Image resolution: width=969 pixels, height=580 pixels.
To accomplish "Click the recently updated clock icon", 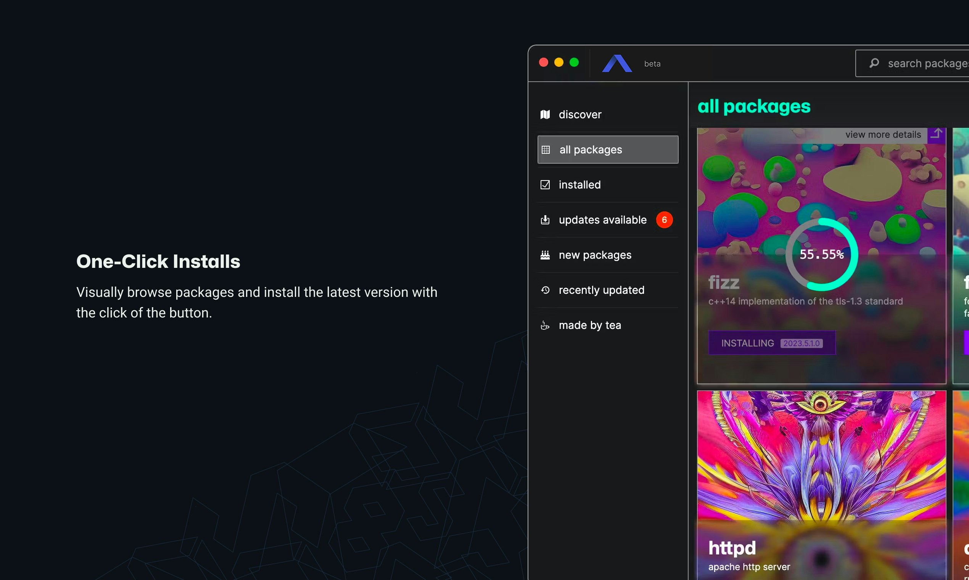I will coord(545,290).
